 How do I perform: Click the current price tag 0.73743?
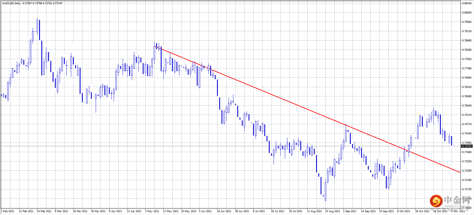coord(467,146)
